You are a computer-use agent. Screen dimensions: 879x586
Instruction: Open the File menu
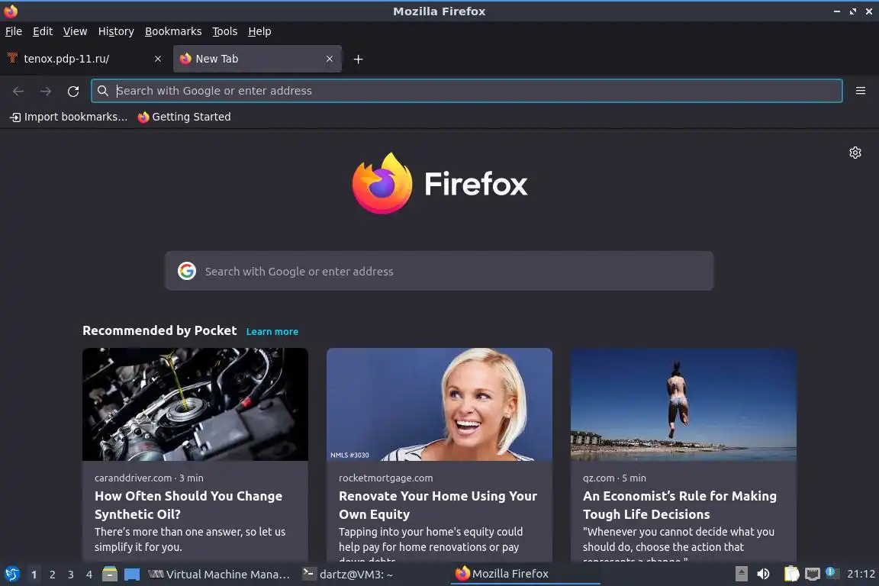[x=14, y=31]
